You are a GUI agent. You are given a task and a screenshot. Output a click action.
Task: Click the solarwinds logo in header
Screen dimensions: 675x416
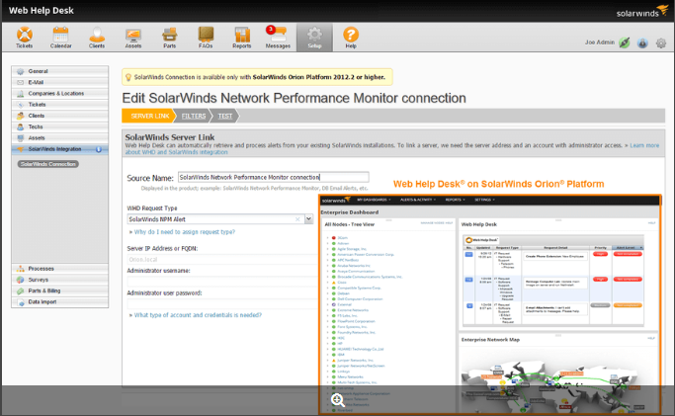click(642, 12)
